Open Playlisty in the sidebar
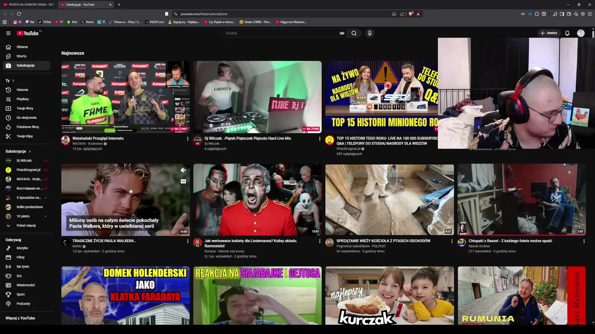This screenshot has width=595, height=334. point(27,99)
